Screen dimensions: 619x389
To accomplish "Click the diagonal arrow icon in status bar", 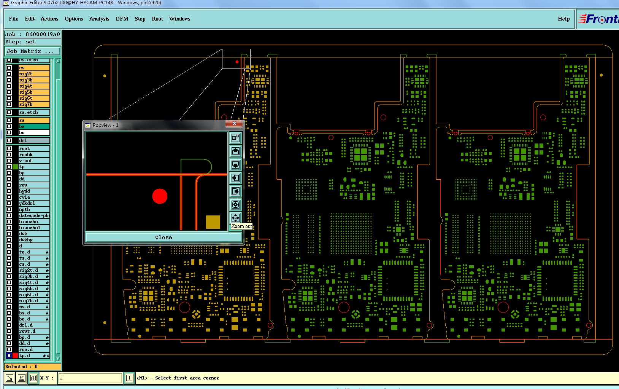I will click(x=10, y=378).
